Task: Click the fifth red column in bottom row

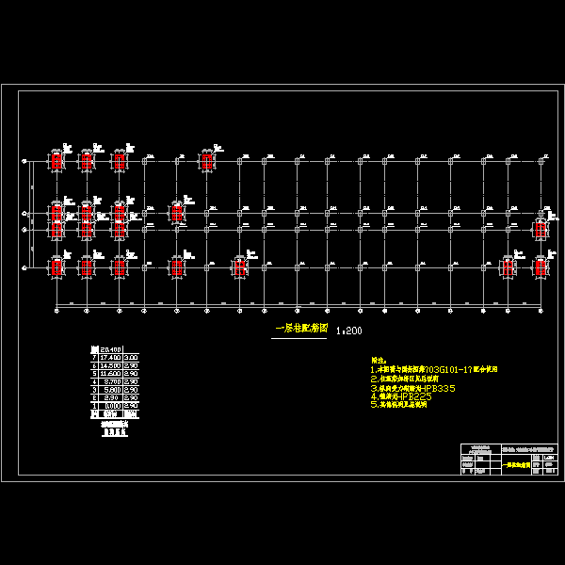Action: 240,267
